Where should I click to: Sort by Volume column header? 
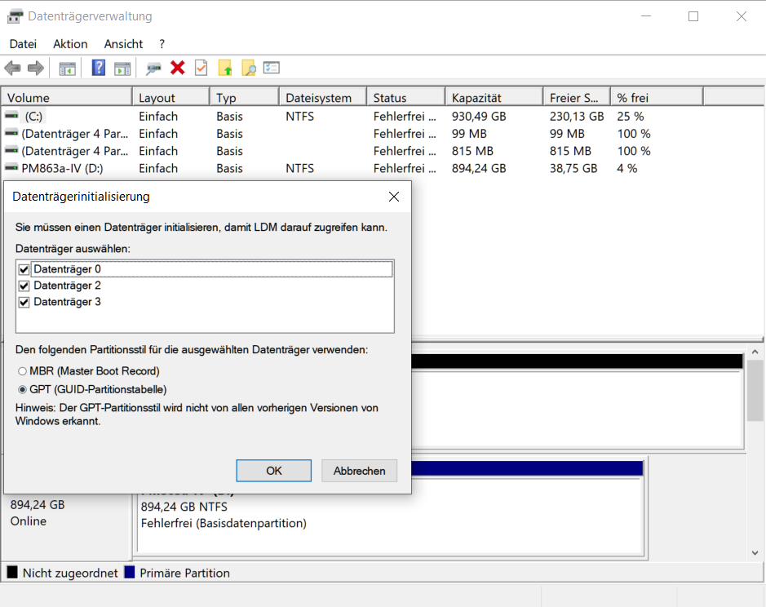coord(67,97)
